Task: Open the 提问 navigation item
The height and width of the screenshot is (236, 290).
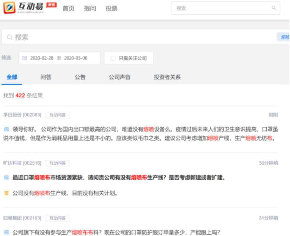Action: click(x=90, y=8)
